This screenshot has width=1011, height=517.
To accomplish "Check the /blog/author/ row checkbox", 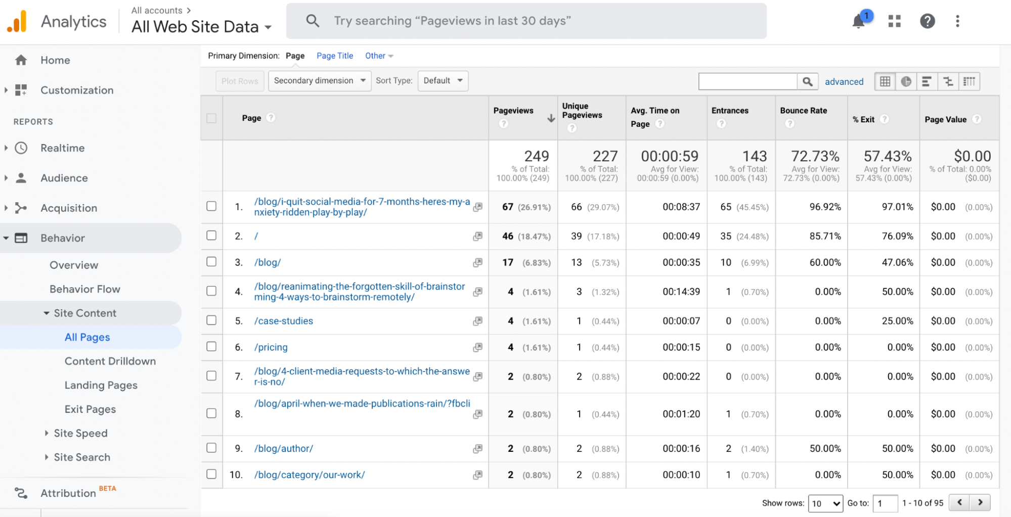I will pyautogui.click(x=211, y=448).
